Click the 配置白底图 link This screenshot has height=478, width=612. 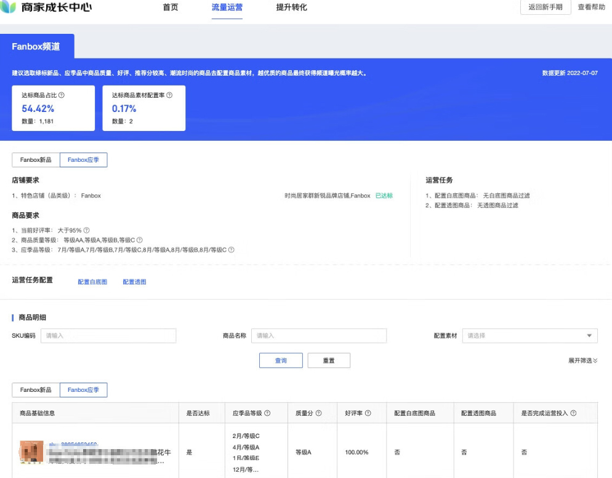(x=92, y=281)
